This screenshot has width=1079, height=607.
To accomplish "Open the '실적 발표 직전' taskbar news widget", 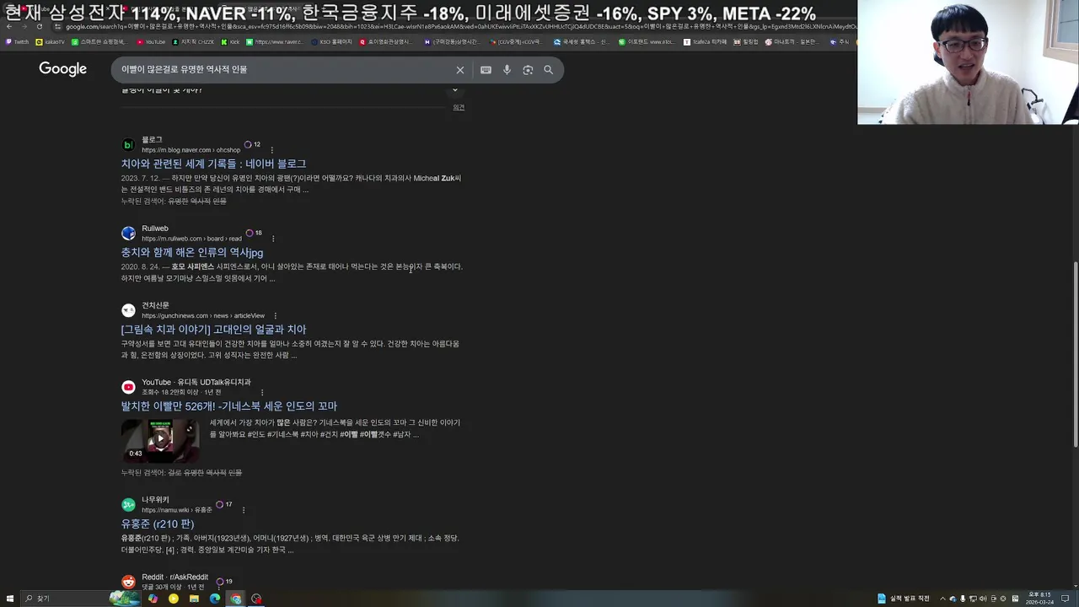I will [904, 599].
